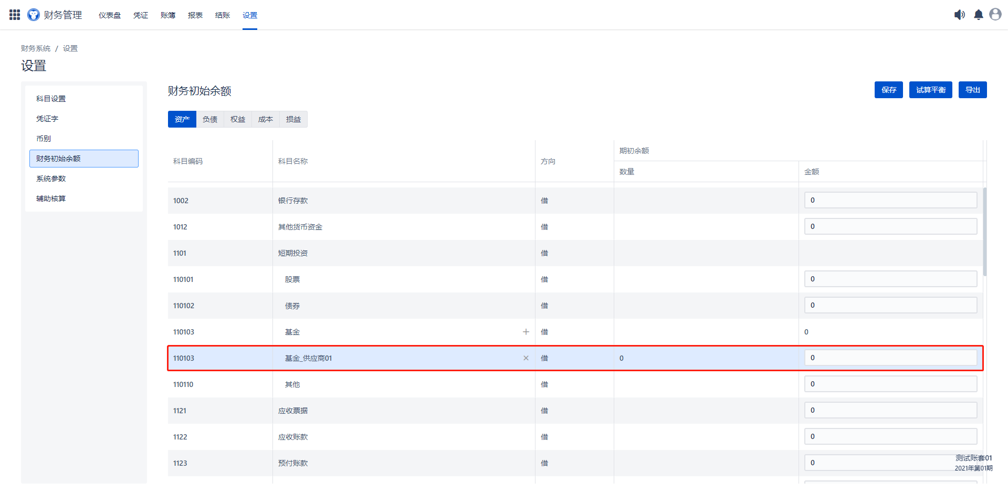The height and width of the screenshot is (492, 1008).
Task: Select 财务初始余额 in the sidebar
Action: (x=84, y=159)
